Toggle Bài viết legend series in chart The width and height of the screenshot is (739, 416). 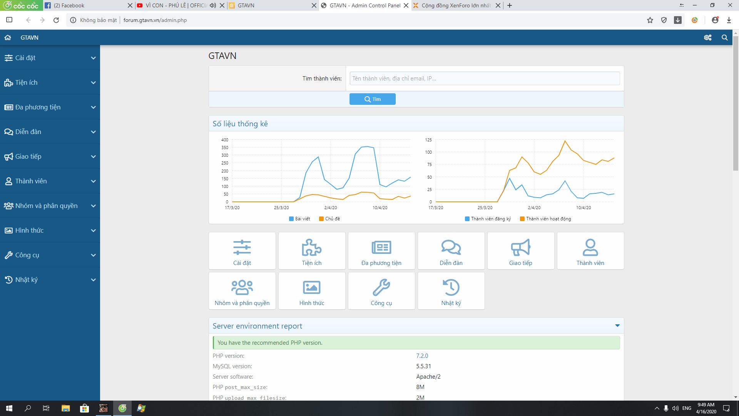299,219
